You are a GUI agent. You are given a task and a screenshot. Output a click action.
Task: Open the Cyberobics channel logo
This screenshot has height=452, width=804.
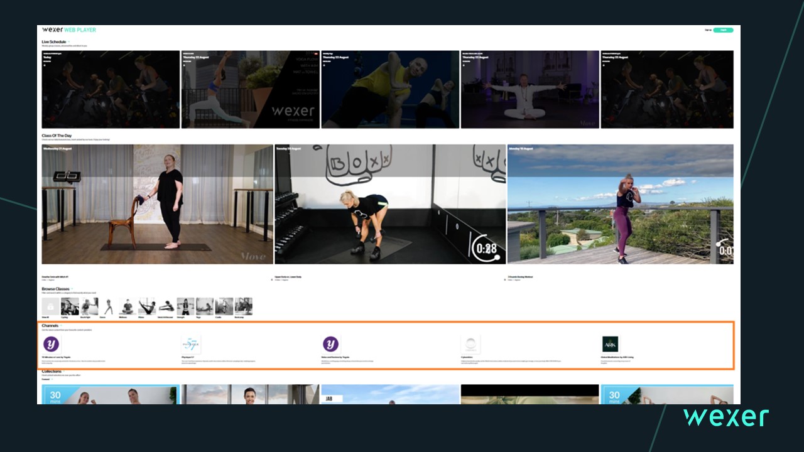(x=470, y=344)
